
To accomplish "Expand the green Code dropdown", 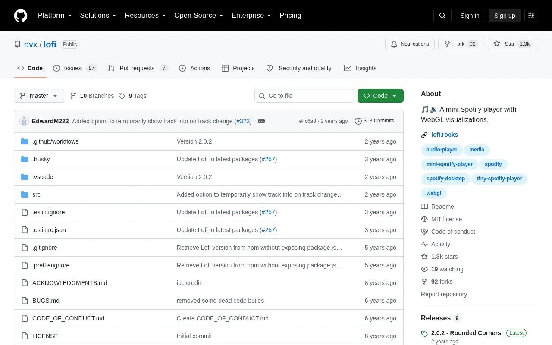I will pos(380,96).
